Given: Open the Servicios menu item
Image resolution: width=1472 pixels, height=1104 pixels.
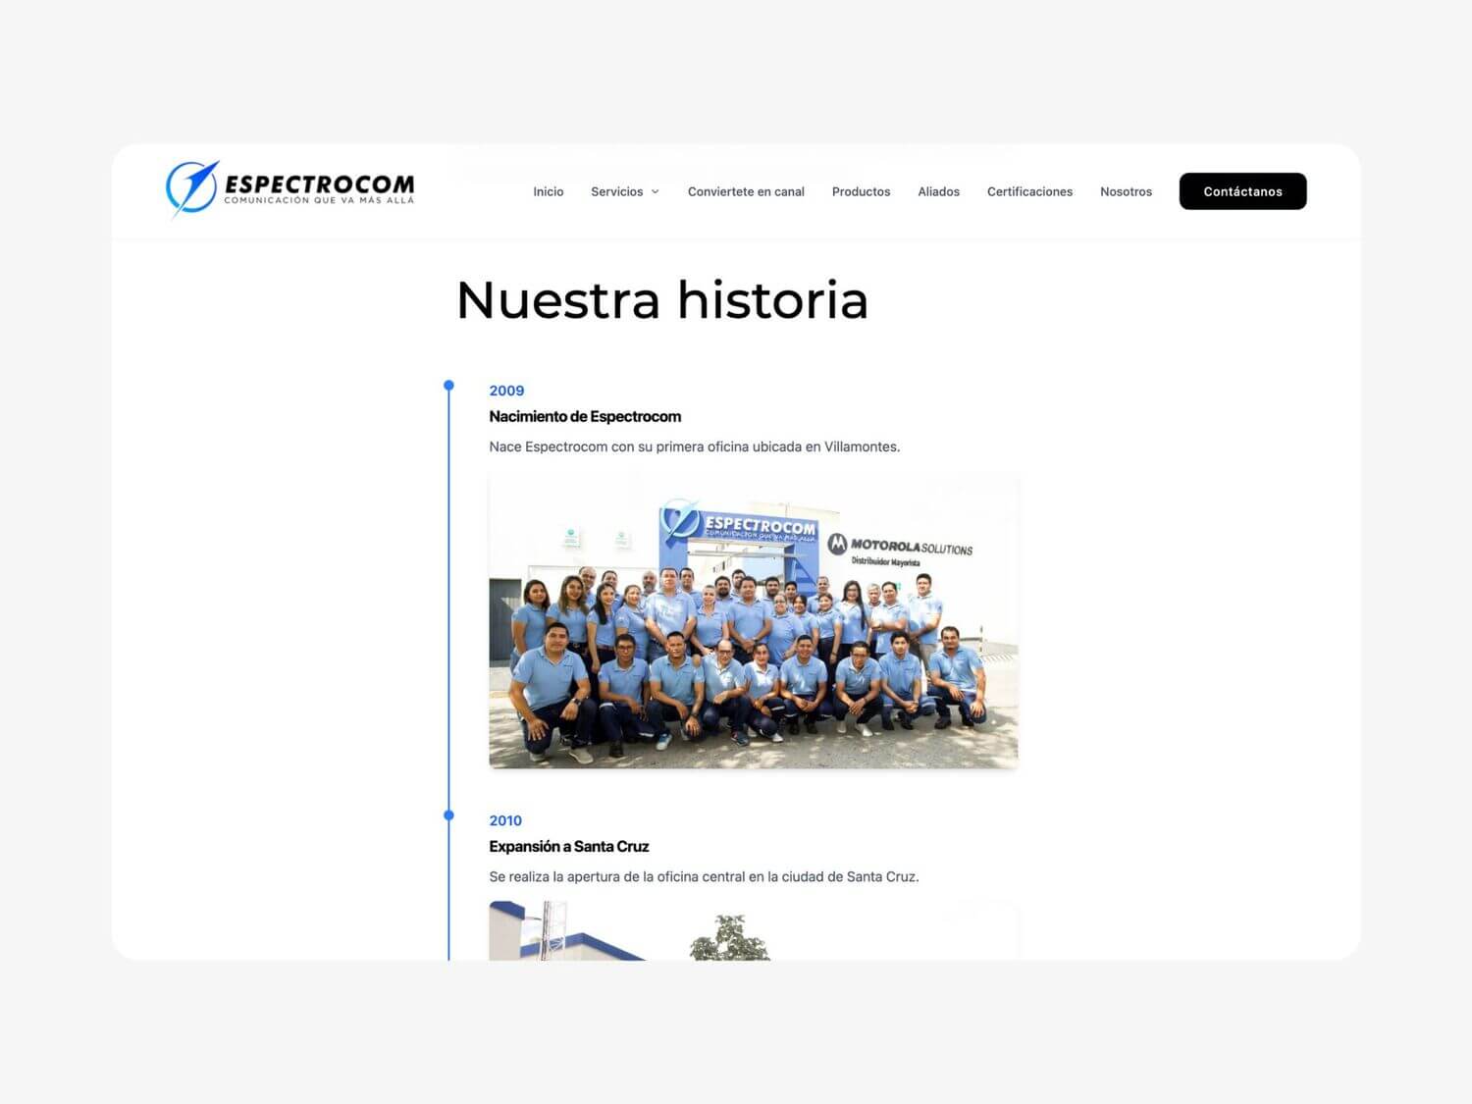Looking at the screenshot, I should 616,191.
